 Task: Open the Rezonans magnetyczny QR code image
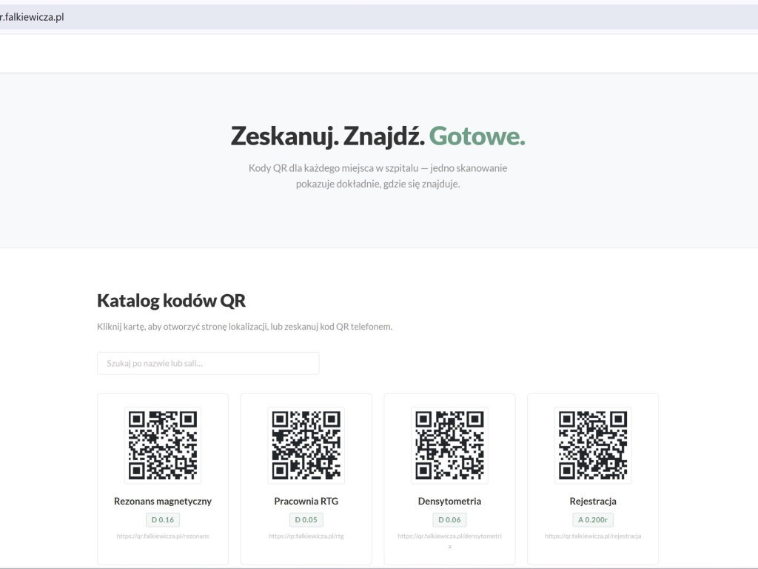(163, 445)
